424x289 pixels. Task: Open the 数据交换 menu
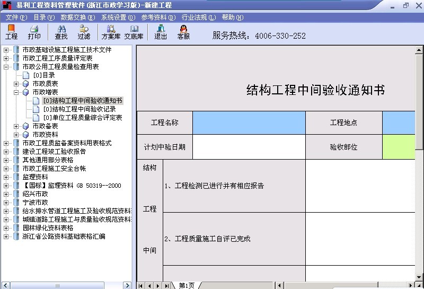(x=77, y=17)
